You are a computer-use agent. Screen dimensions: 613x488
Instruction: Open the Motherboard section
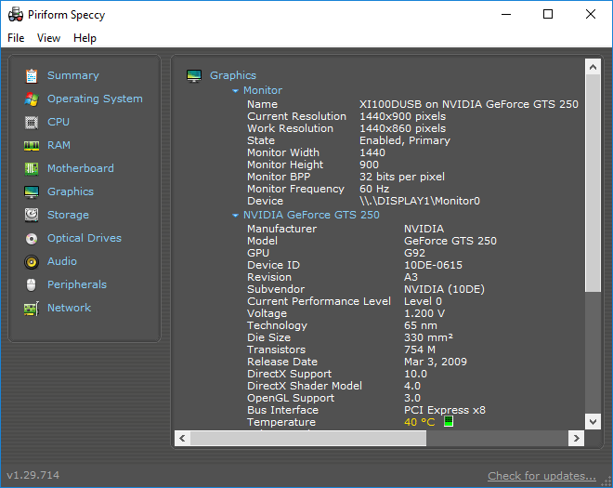point(81,168)
